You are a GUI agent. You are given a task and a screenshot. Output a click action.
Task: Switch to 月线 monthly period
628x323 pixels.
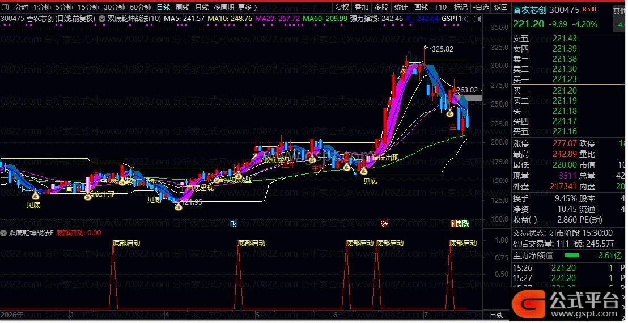click(x=201, y=7)
